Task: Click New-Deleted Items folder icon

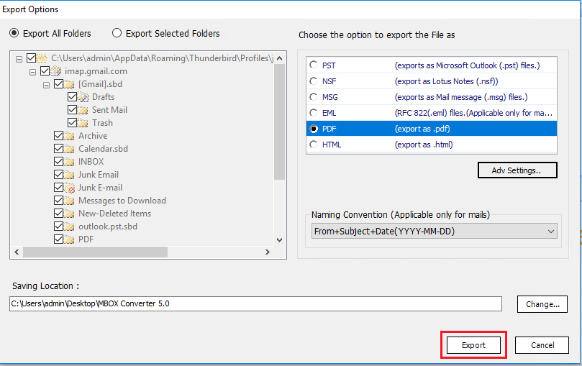Action: 69,214
